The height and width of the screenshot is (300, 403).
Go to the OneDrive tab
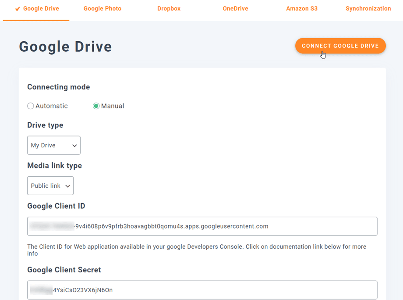235,9
